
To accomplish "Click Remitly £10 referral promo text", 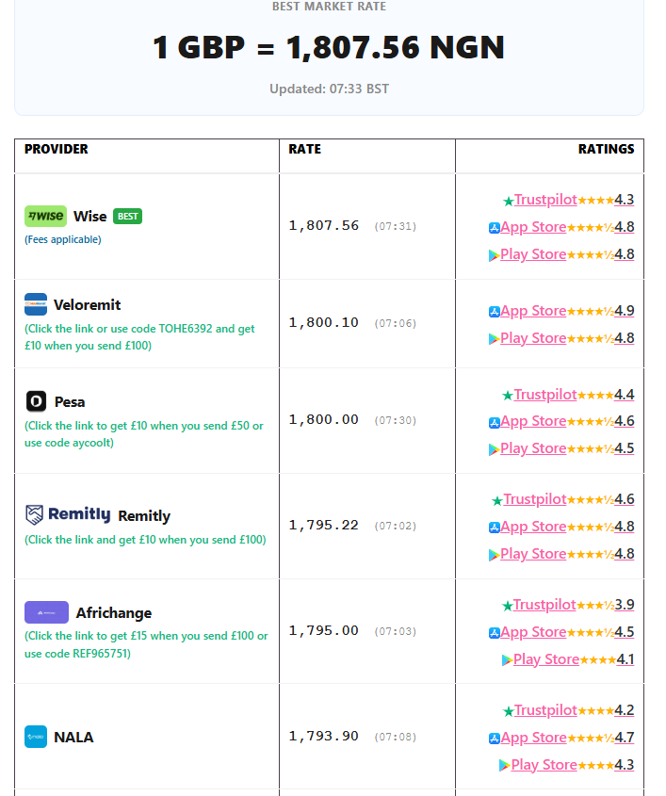I will [x=145, y=540].
